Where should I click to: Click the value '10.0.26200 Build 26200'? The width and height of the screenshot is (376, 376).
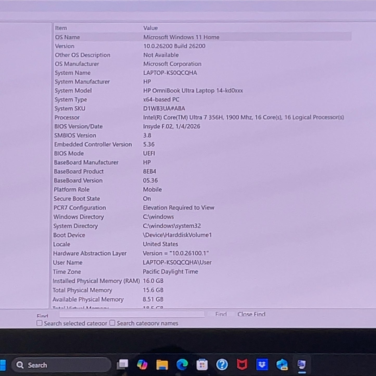pyautogui.click(x=174, y=46)
